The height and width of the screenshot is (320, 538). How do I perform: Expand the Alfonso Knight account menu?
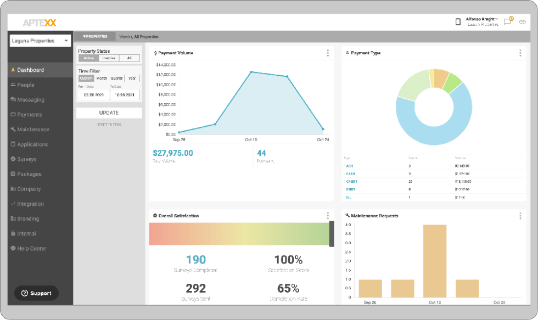480,18
